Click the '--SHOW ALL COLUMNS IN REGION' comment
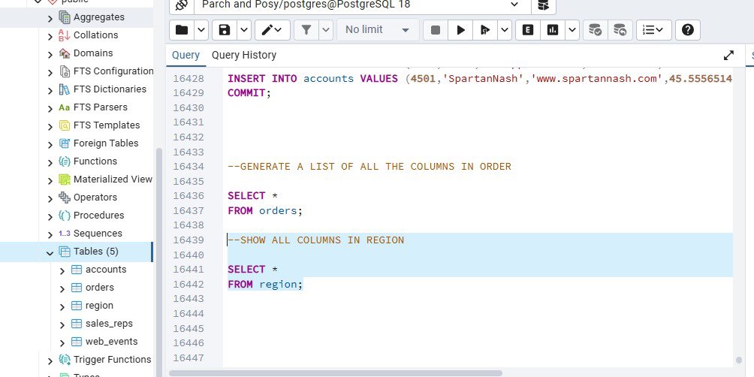 [x=315, y=240]
